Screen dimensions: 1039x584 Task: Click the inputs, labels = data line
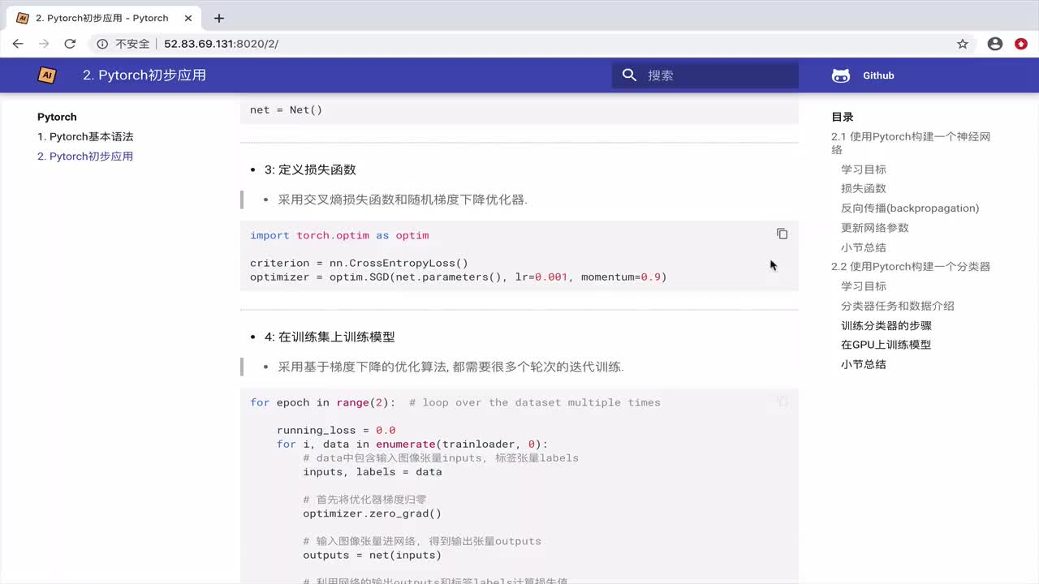pos(373,471)
